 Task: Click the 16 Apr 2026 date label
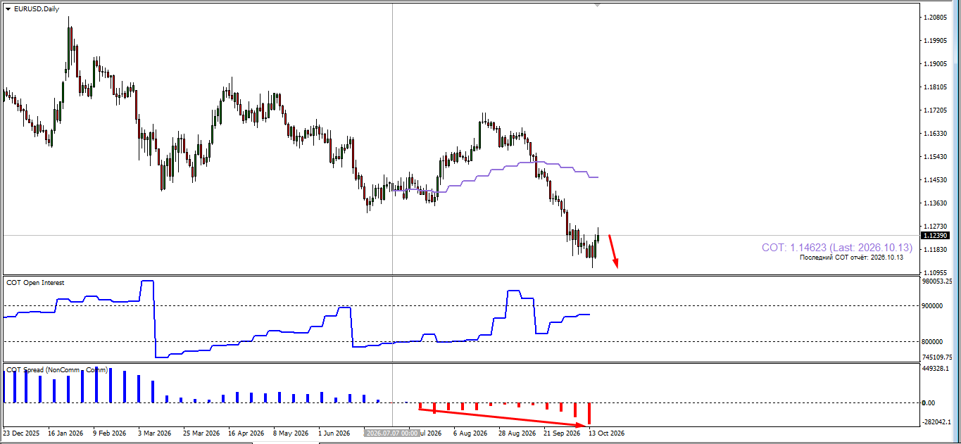coord(246,433)
